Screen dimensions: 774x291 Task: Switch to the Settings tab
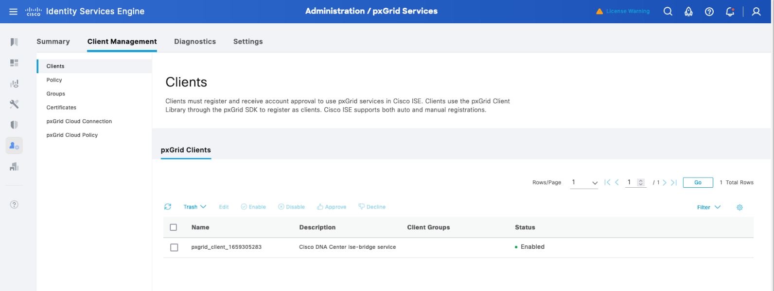coord(248,42)
